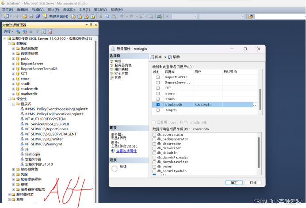Open the Object Explorer window position dropdown
The width and height of the screenshot is (306, 208).
[87, 25]
